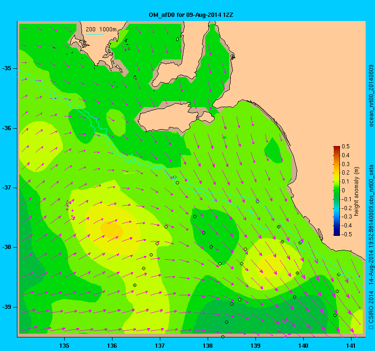The width and height of the screenshot is (375, 351).
Task: Click the 'height anomaly (m)' axis label
Action: coord(357,191)
